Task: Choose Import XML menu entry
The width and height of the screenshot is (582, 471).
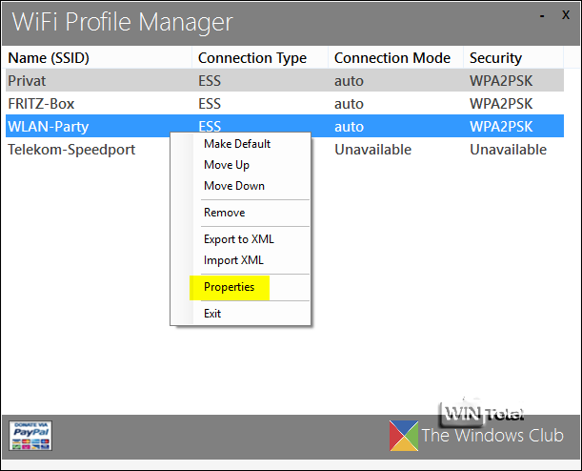Action: (233, 260)
